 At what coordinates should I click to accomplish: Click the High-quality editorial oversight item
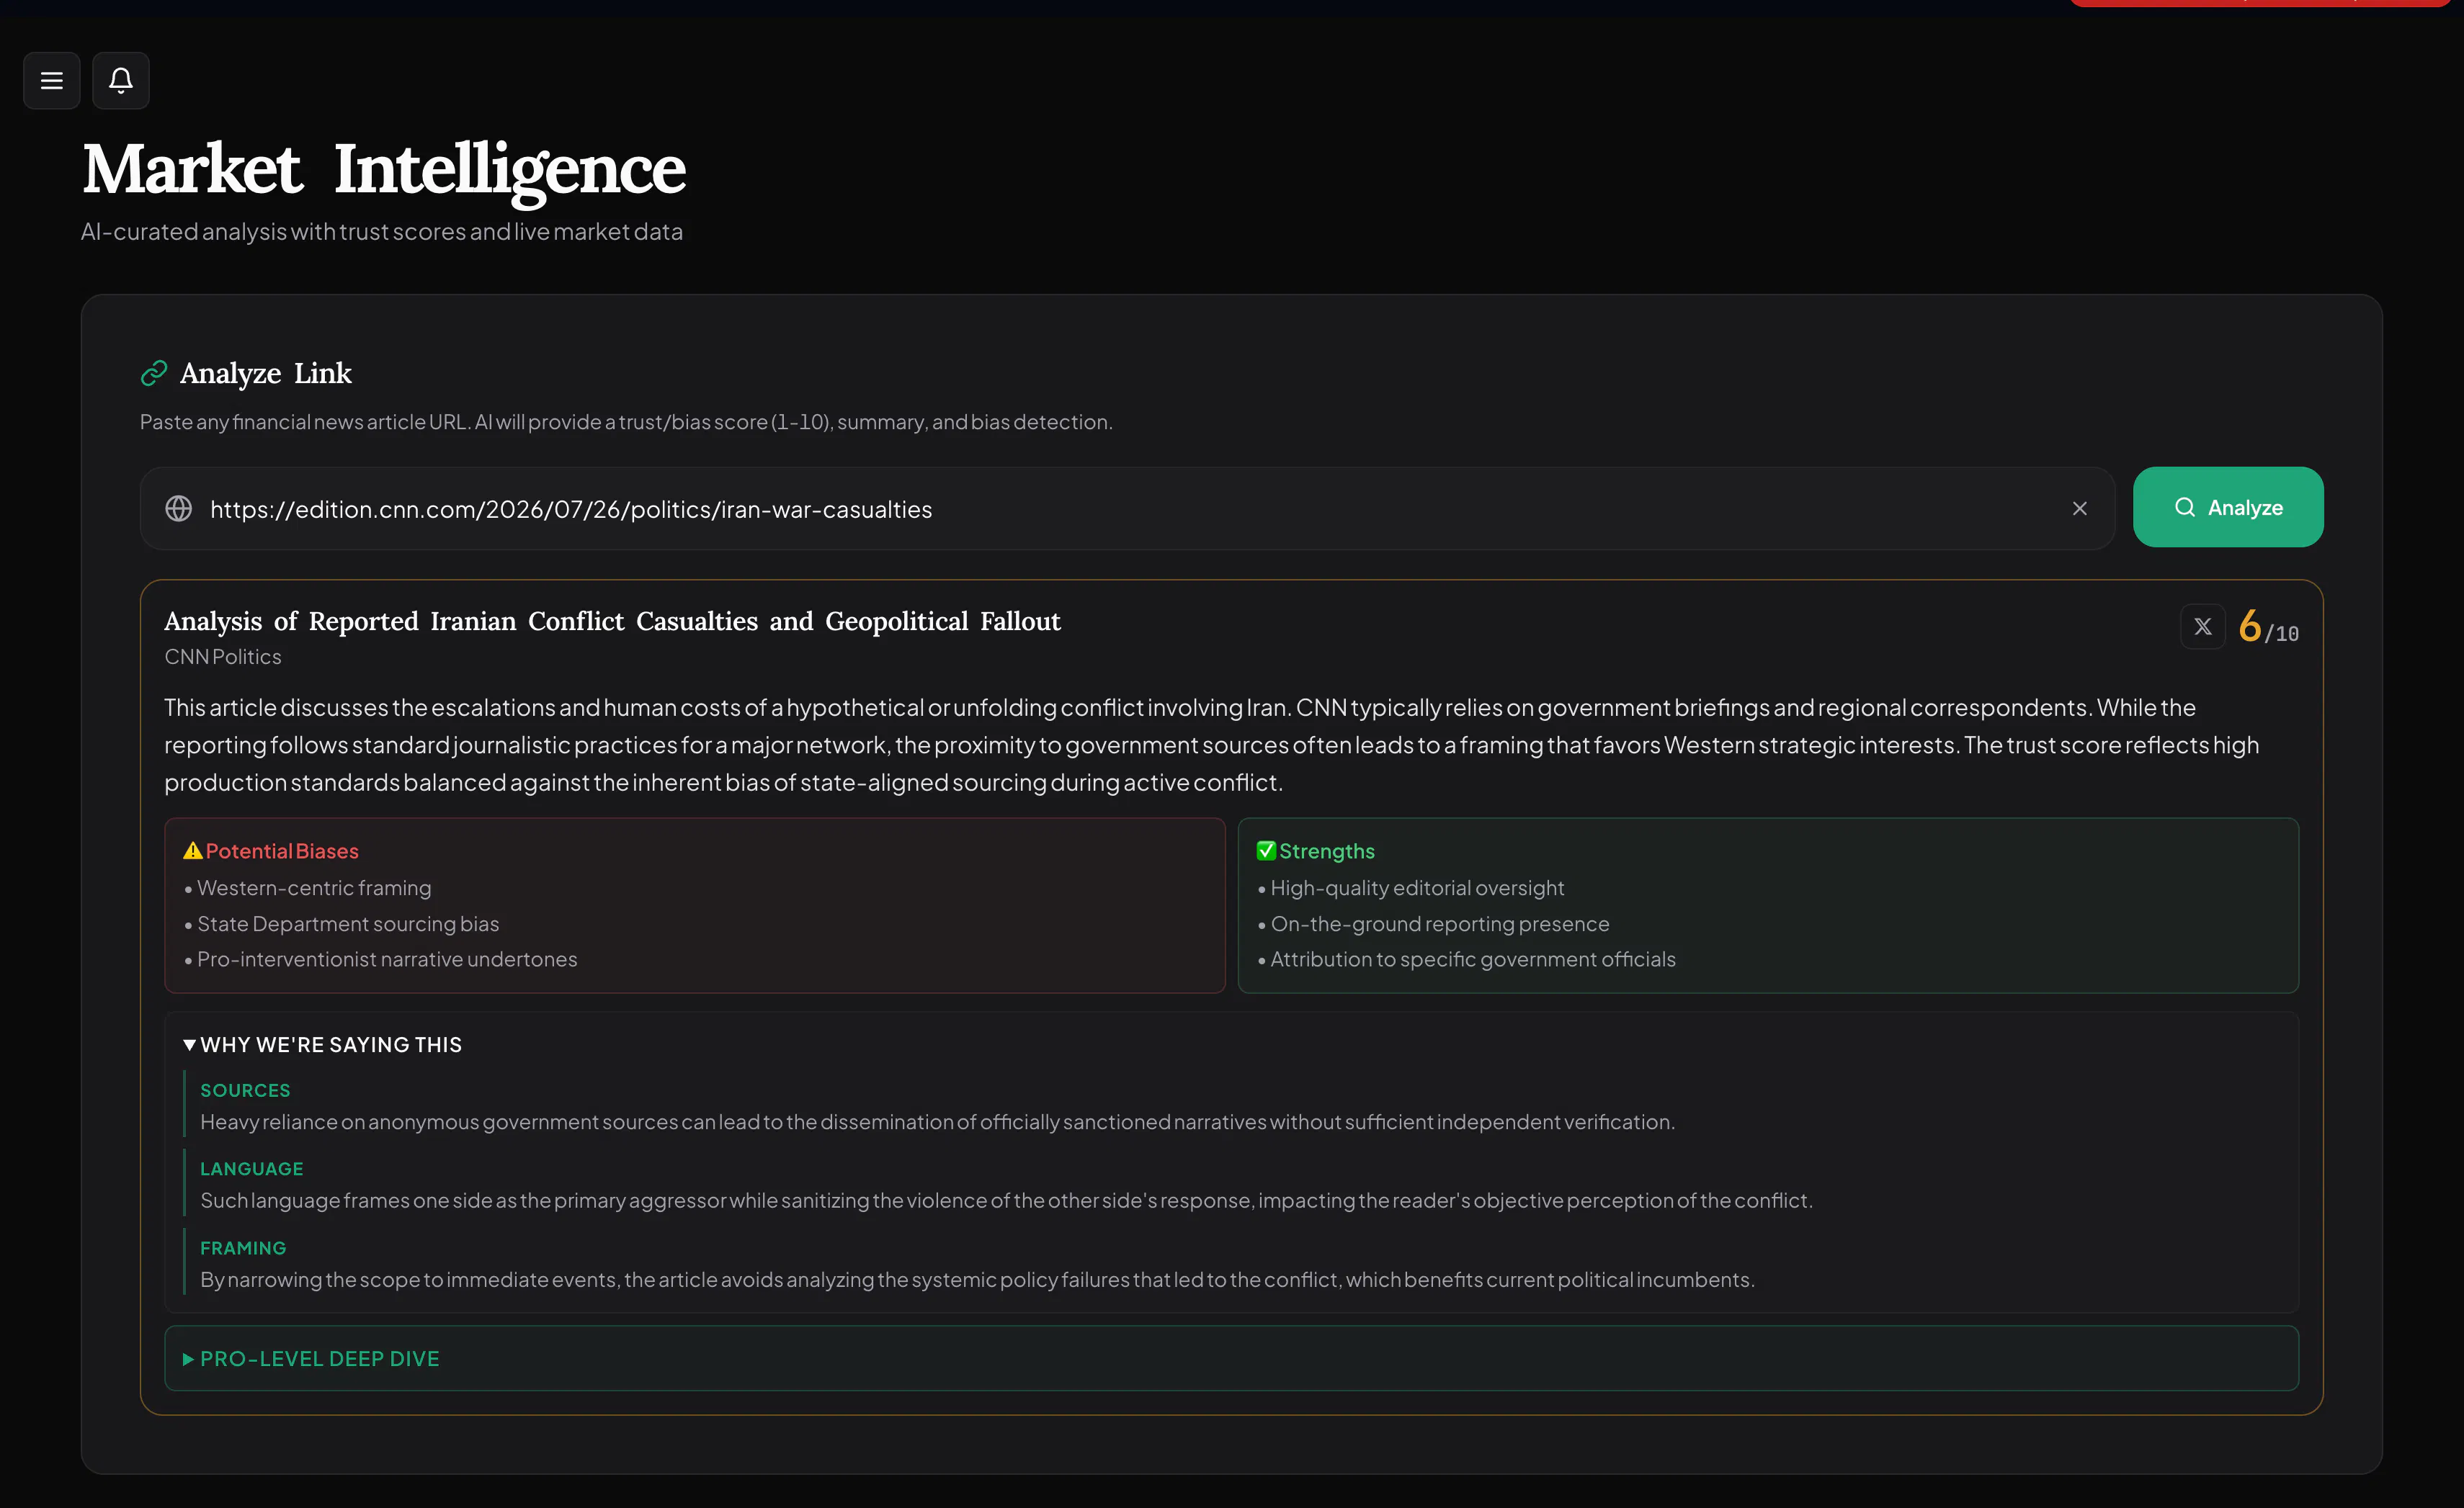[1417, 887]
